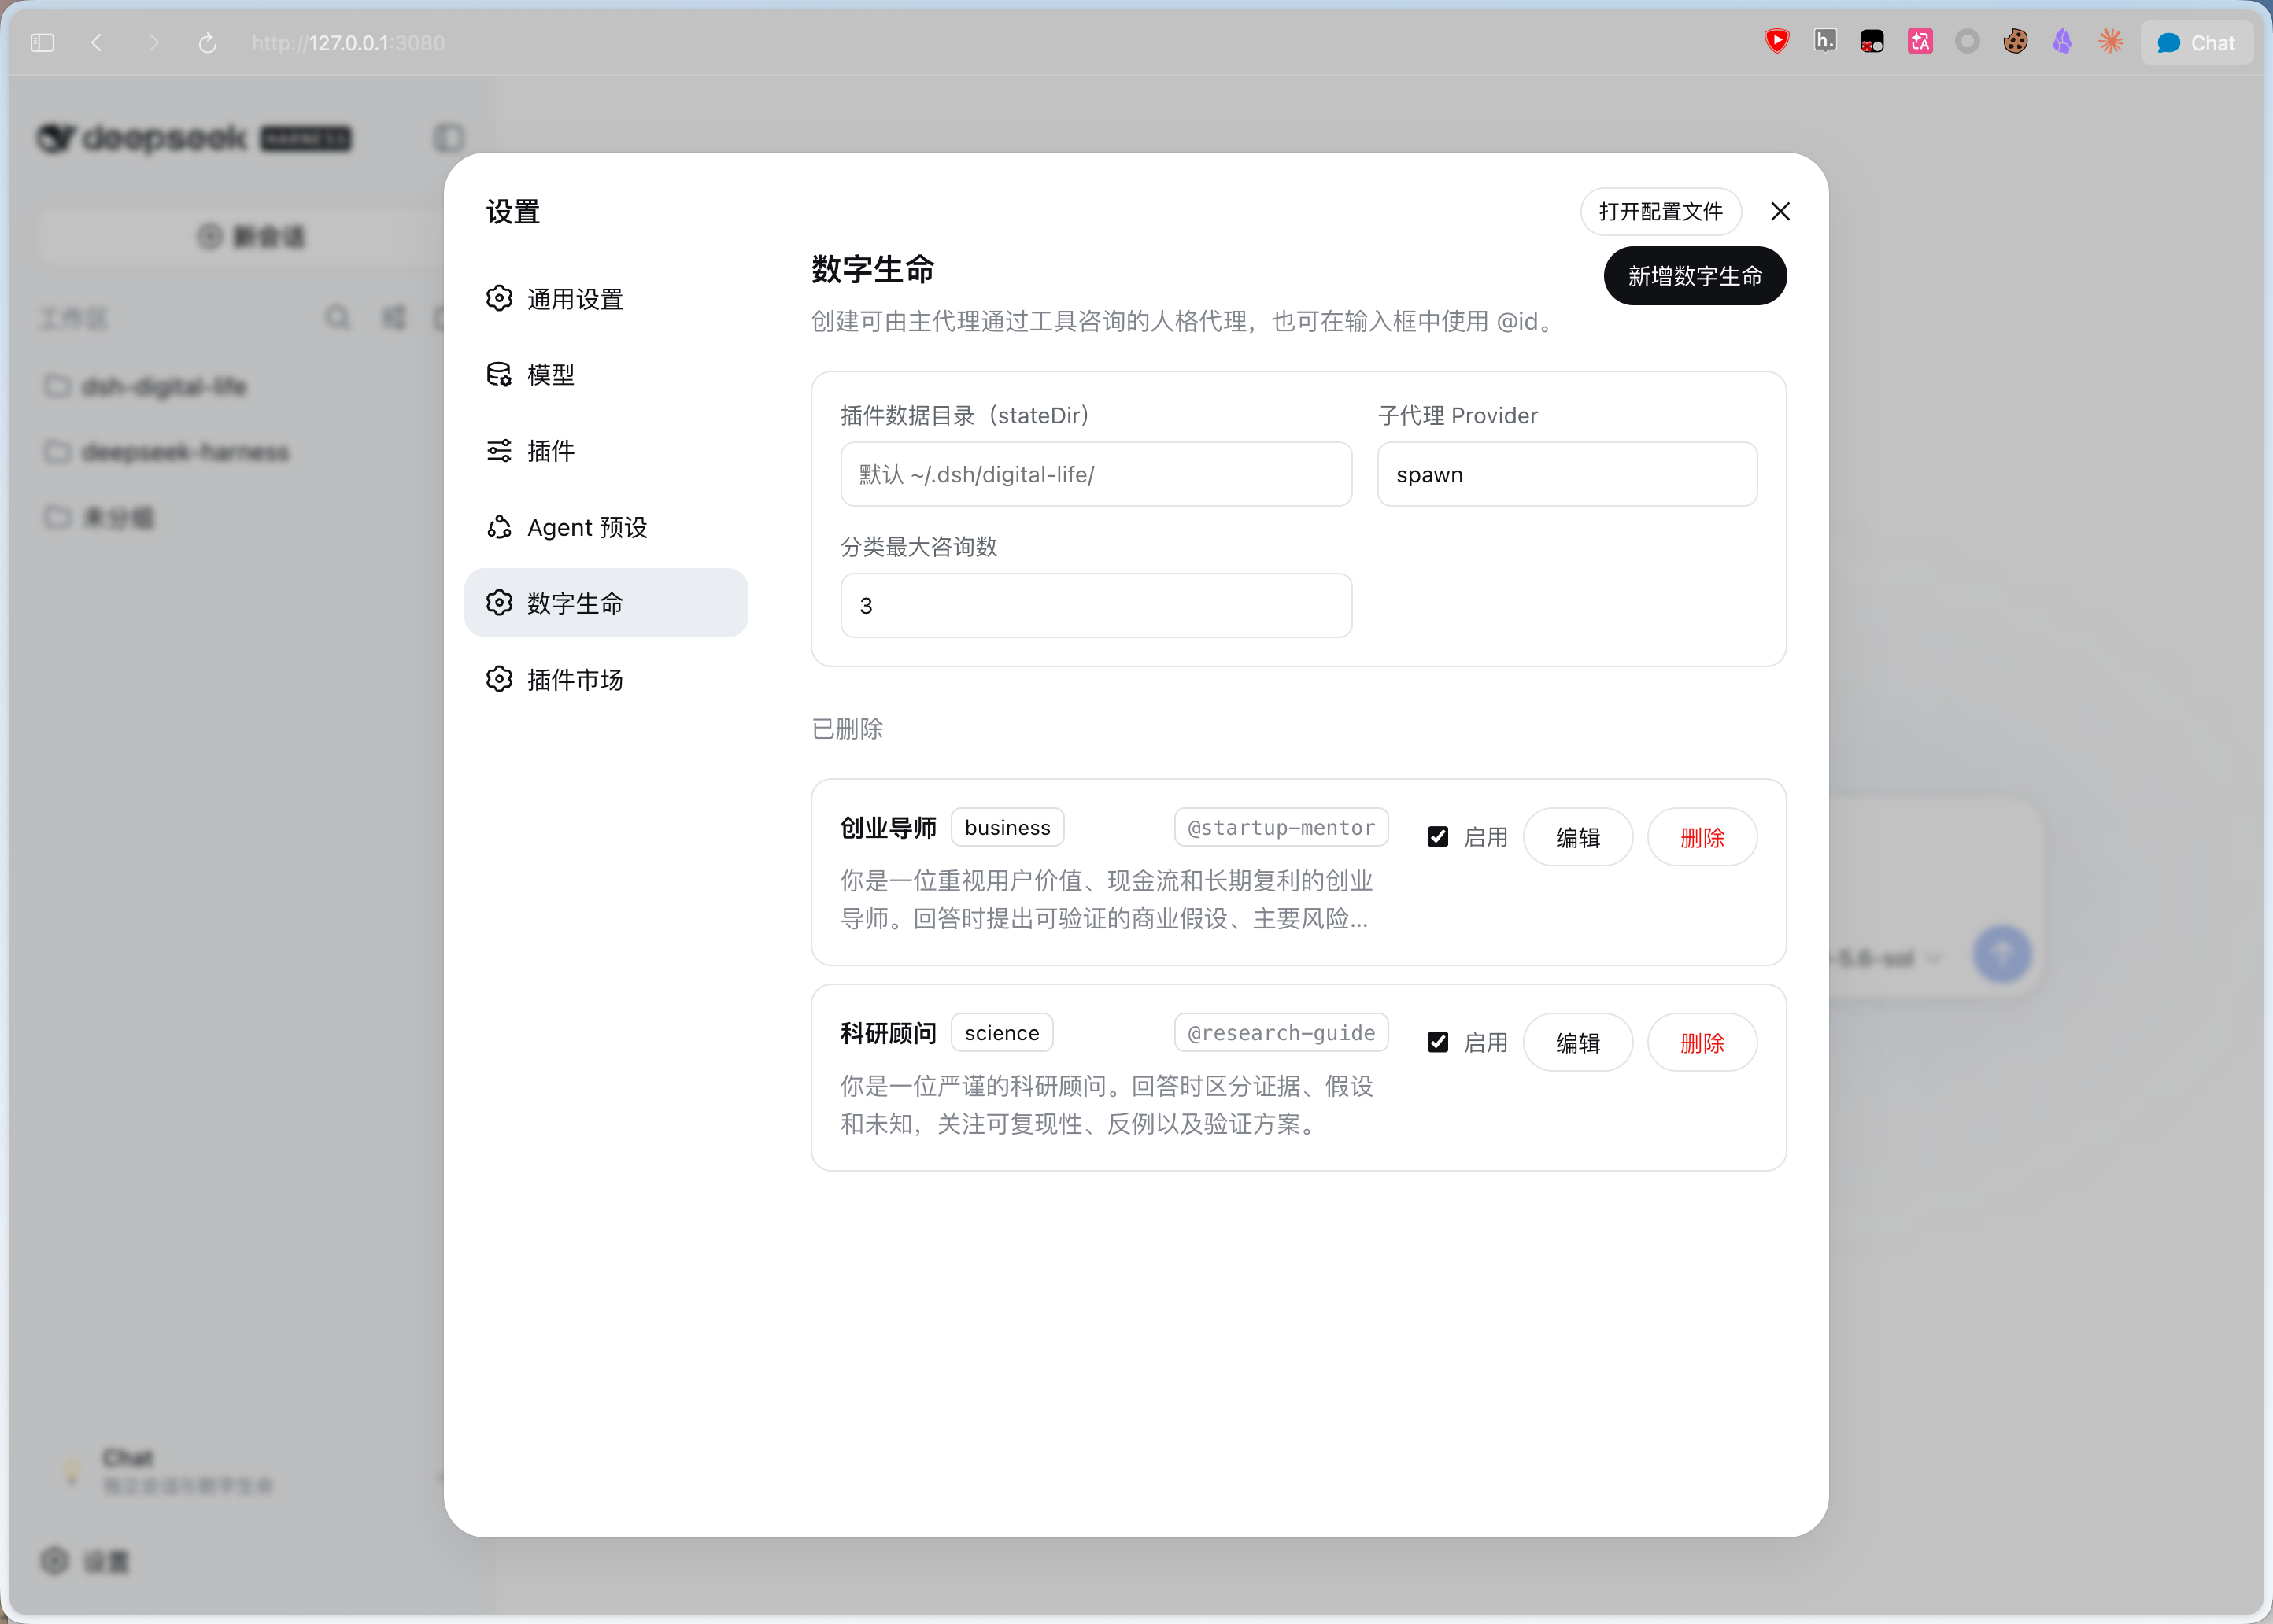Go forward with the browser forward arrow
The height and width of the screenshot is (1624, 2273).
click(153, 43)
